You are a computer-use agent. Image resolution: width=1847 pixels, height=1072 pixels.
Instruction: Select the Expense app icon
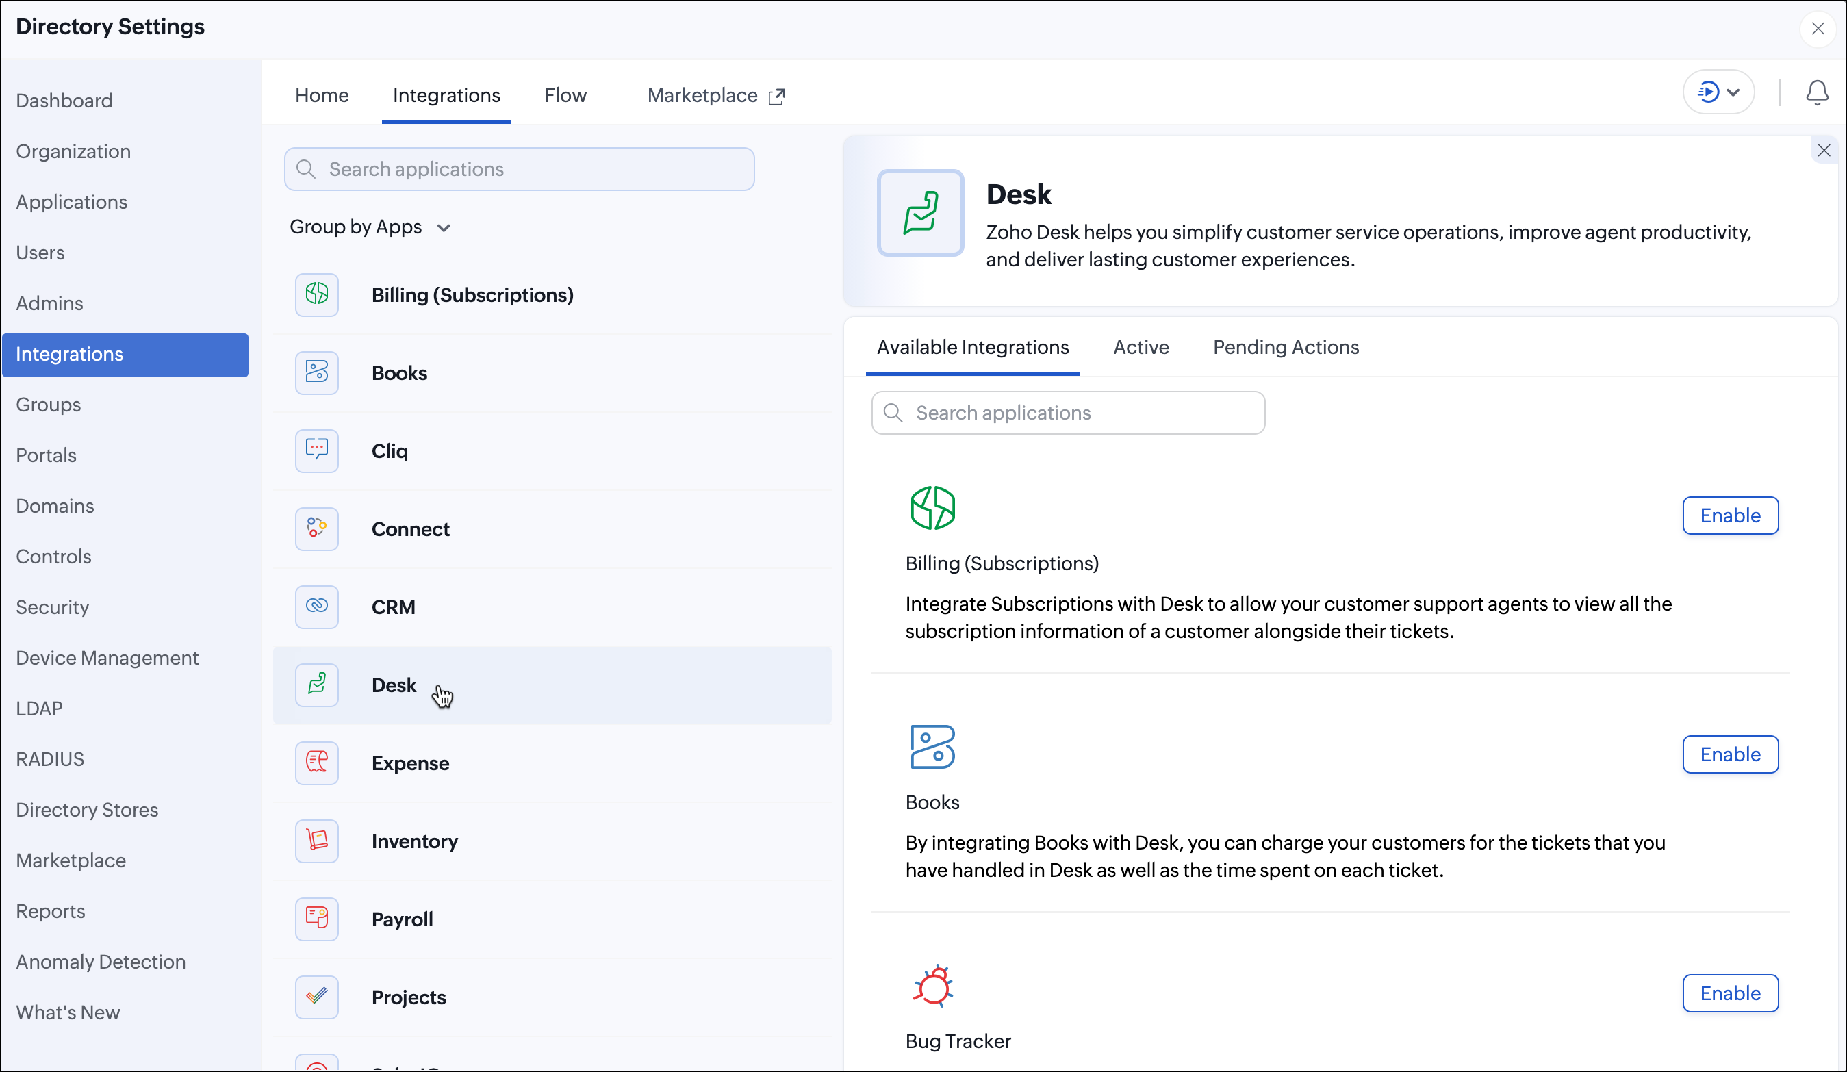317,763
